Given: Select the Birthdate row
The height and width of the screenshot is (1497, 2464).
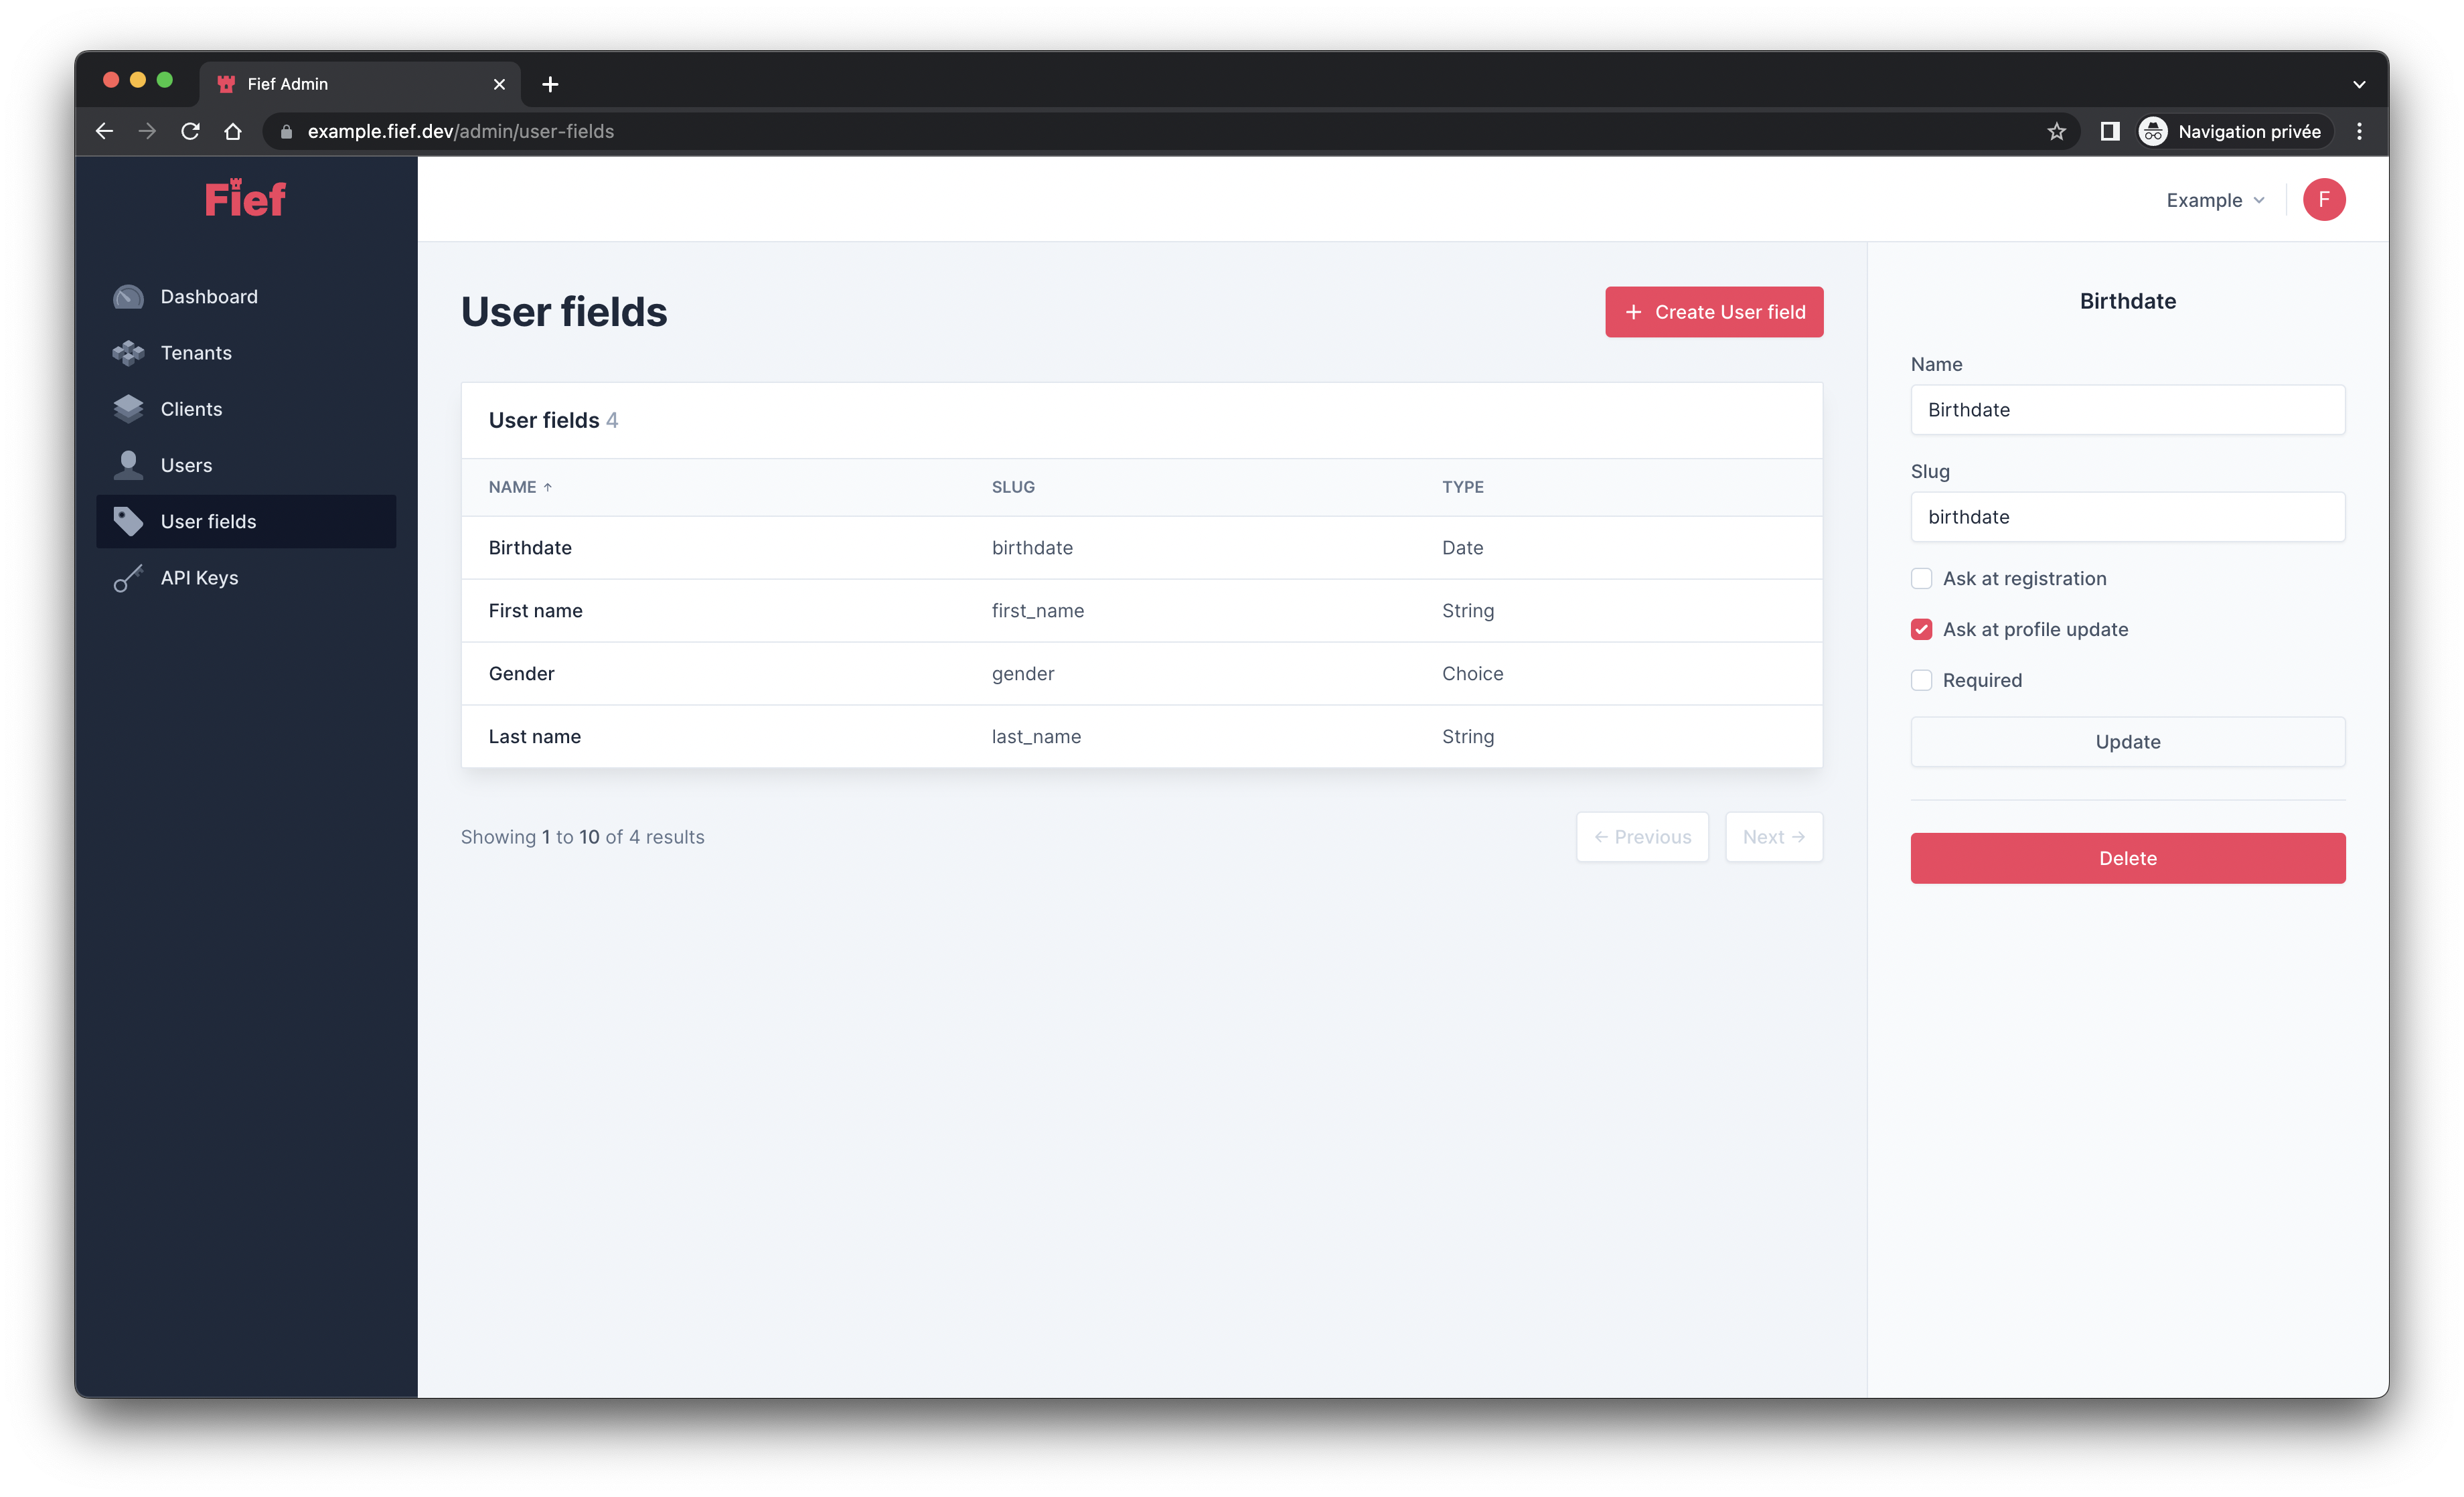Looking at the screenshot, I should click(1141, 548).
